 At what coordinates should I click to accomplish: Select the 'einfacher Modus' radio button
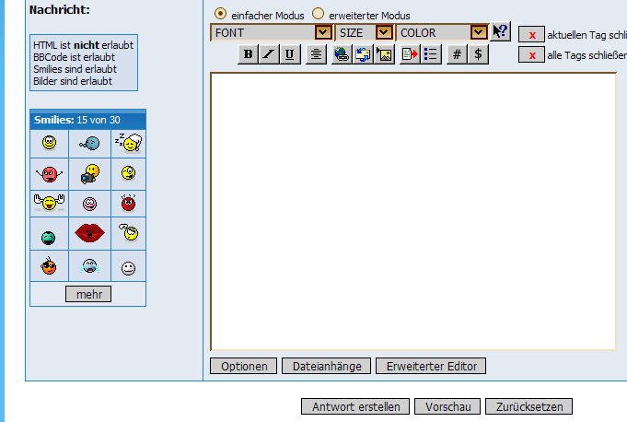pyautogui.click(x=220, y=15)
